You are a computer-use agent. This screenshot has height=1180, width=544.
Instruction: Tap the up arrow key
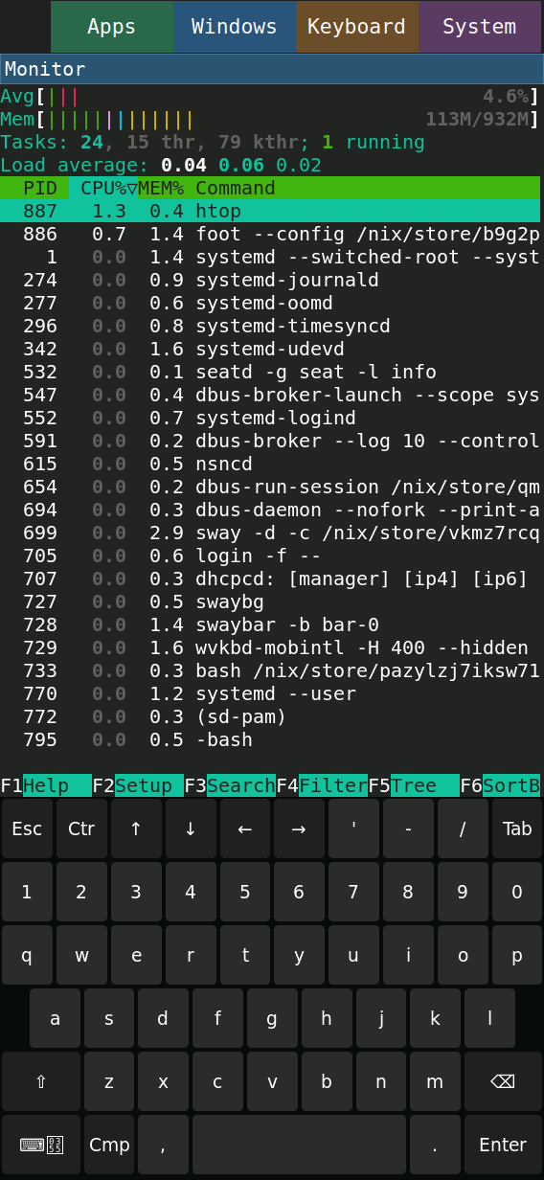click(x=136, y=828)
